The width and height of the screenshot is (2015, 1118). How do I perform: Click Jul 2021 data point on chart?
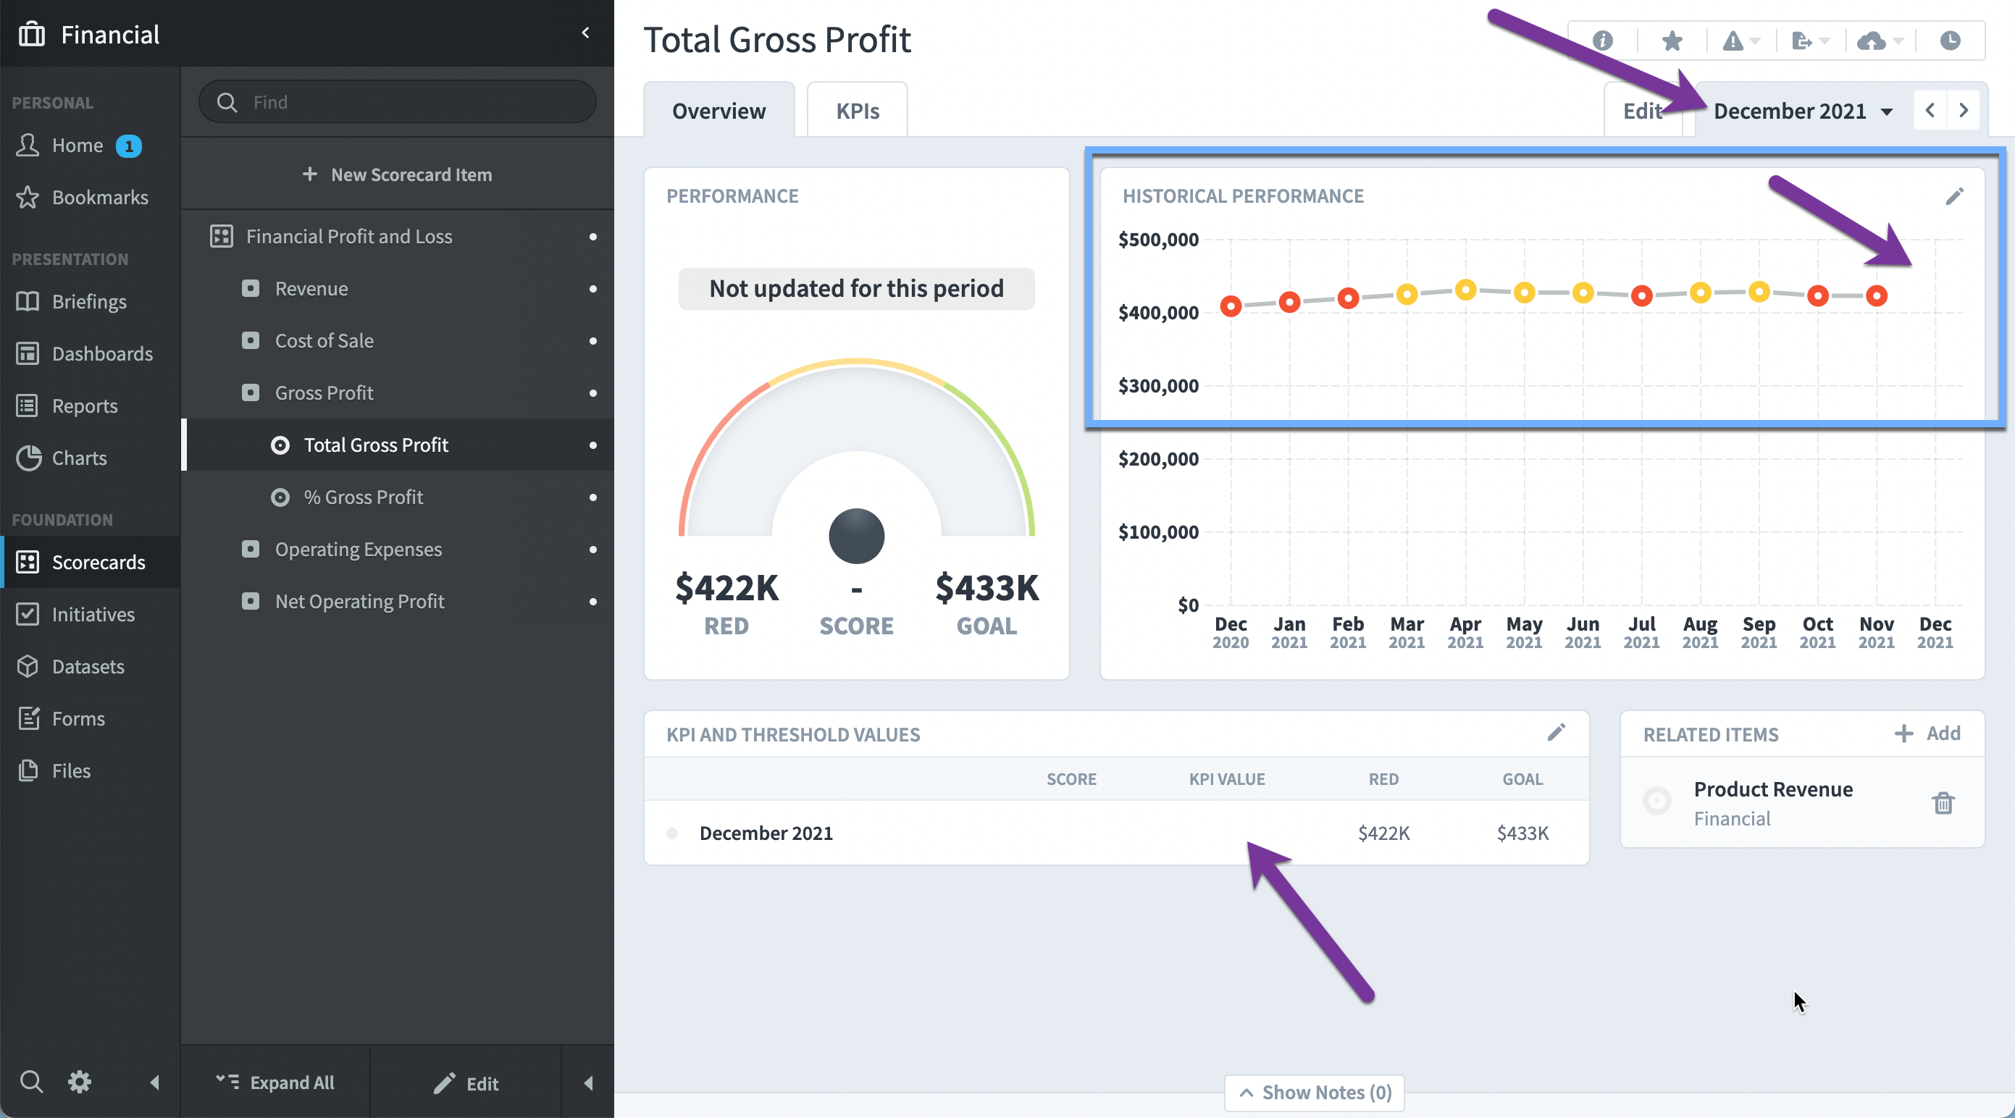pos(1641,295)
